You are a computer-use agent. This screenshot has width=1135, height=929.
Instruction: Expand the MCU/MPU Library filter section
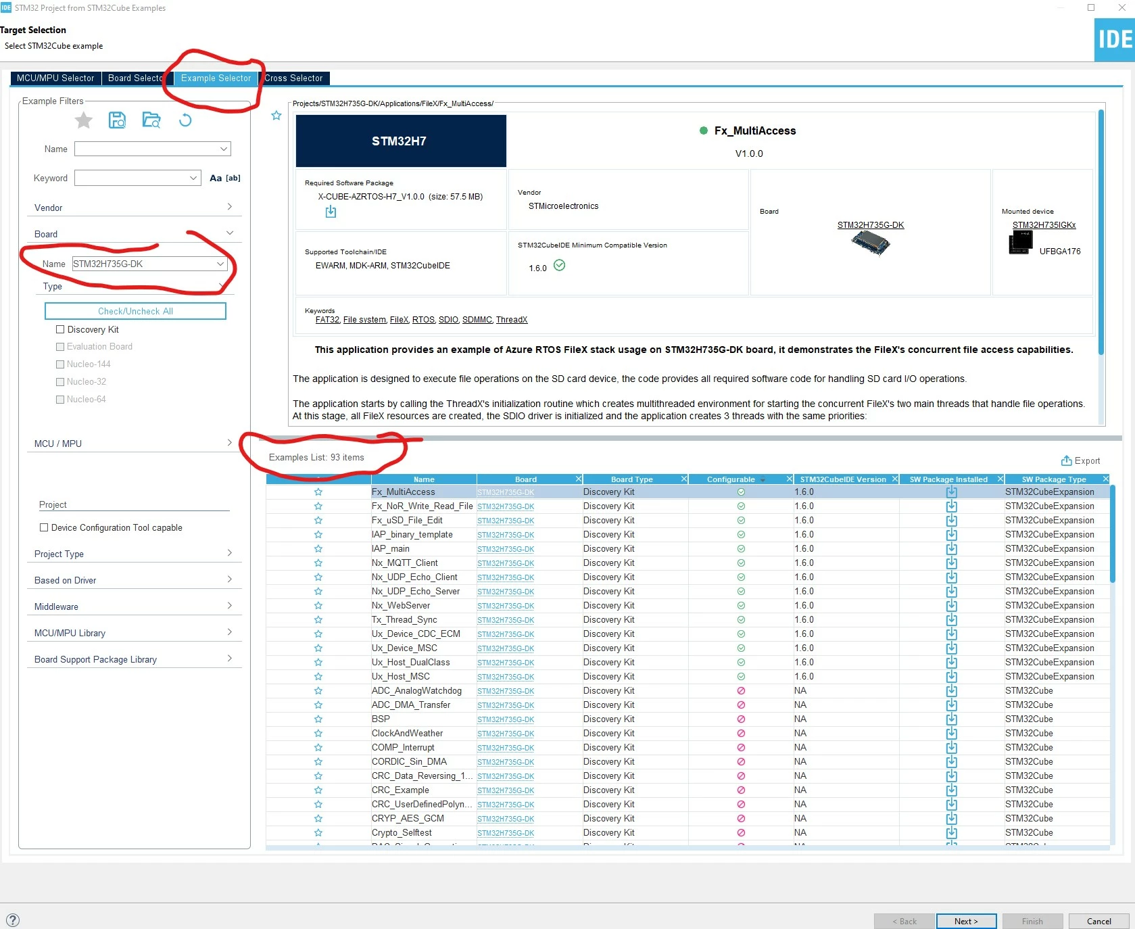click(x=230, y=632)
